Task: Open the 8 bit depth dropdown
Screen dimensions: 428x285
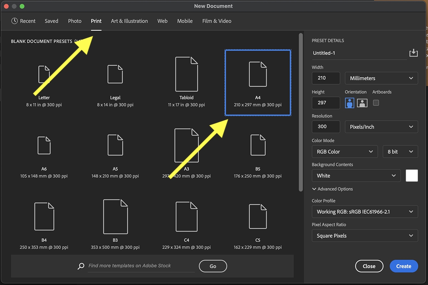Action: [400, 152]
